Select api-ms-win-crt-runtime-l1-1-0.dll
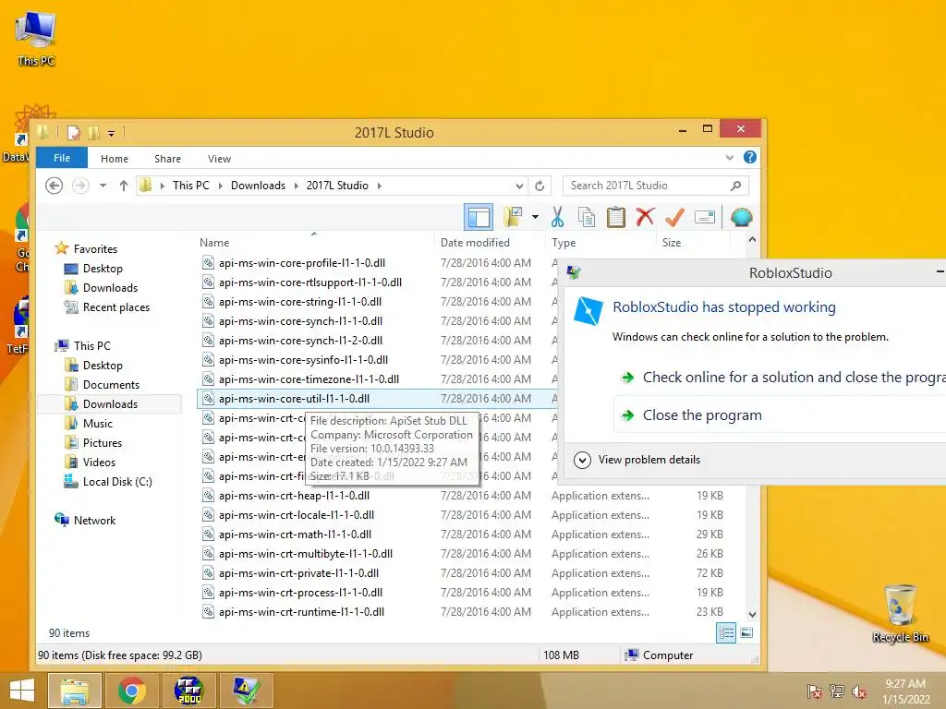The width and height of the screenshot is (946, 709). [x=301, y=612]
